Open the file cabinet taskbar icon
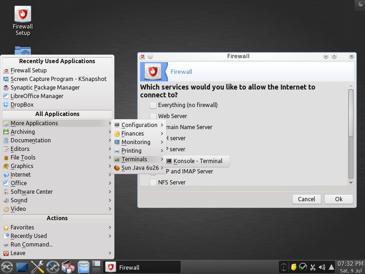 83,267
